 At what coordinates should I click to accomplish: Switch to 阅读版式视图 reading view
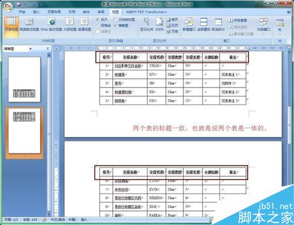click(29, 25)
